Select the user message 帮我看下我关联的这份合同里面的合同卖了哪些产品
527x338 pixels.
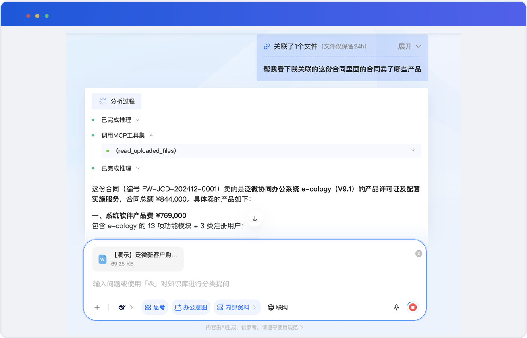[x=342, y=69]
